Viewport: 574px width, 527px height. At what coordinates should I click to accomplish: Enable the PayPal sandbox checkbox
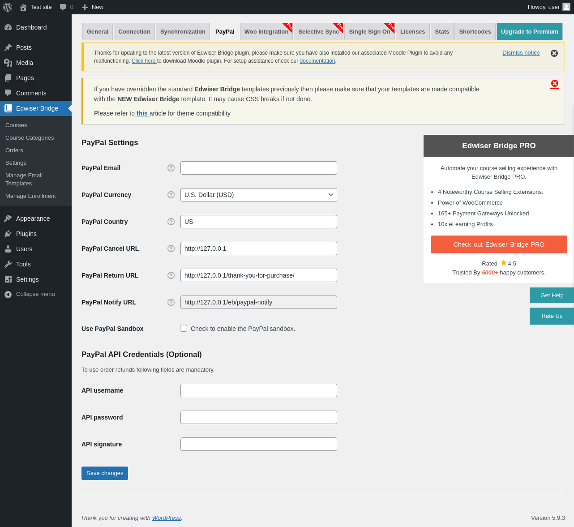pyautogui.click(x=184, y=328)
